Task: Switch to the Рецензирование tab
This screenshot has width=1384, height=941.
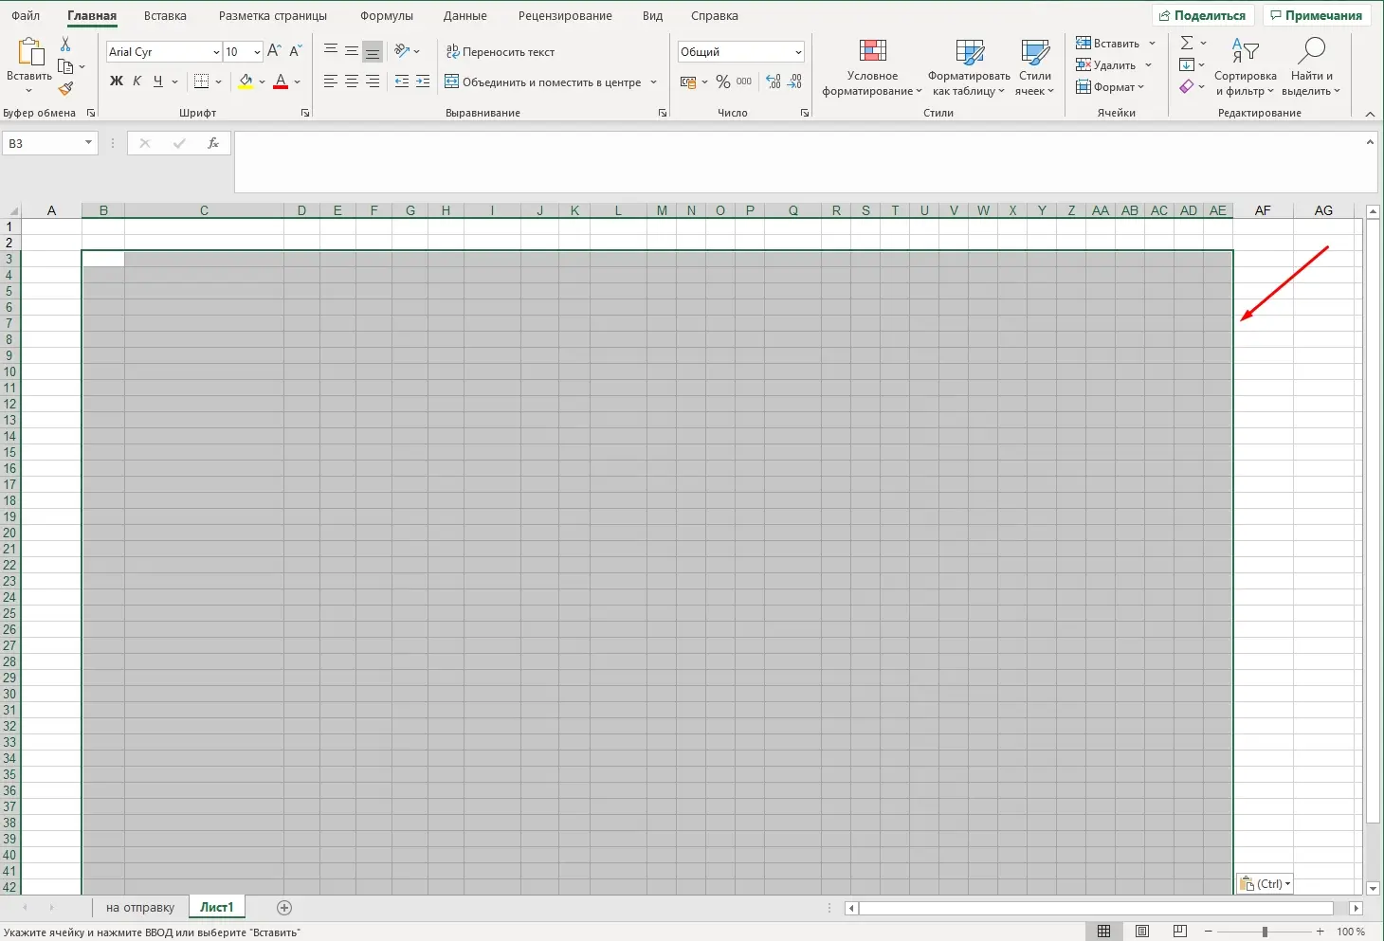Action: pyautogui.click(x=565, y=16)
